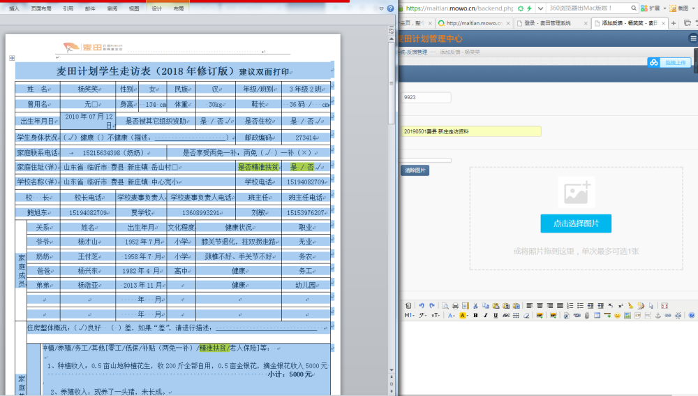This screenshot has width=698, height=396.
Task: Insert hyperlink in the web editor
Action: coord(668,316)
